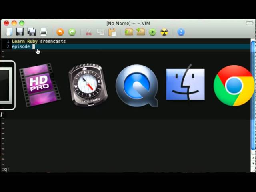Run script with green play icon

click(152, 32)
